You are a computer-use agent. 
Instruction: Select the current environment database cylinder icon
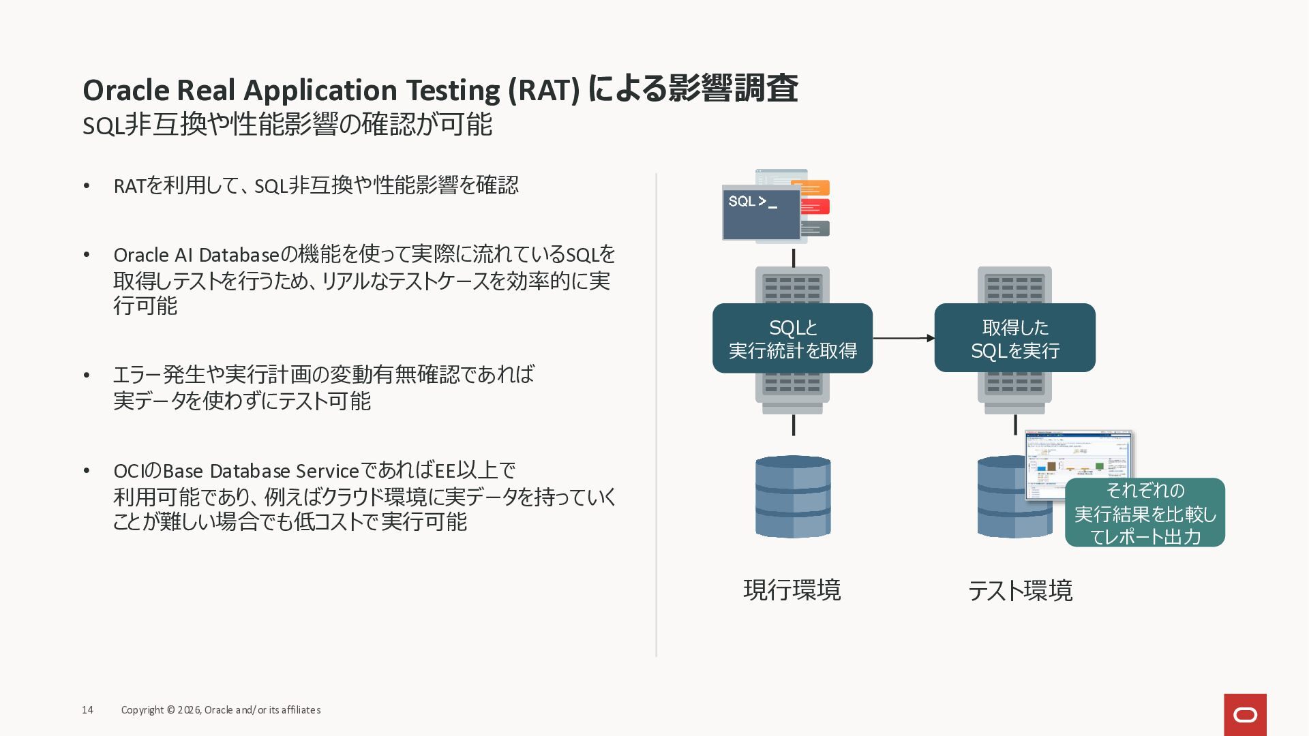(x=793, y=497)
